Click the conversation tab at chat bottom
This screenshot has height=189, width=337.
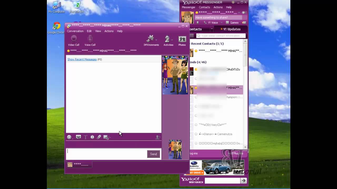pyautogui.click(x=79, y=165)
